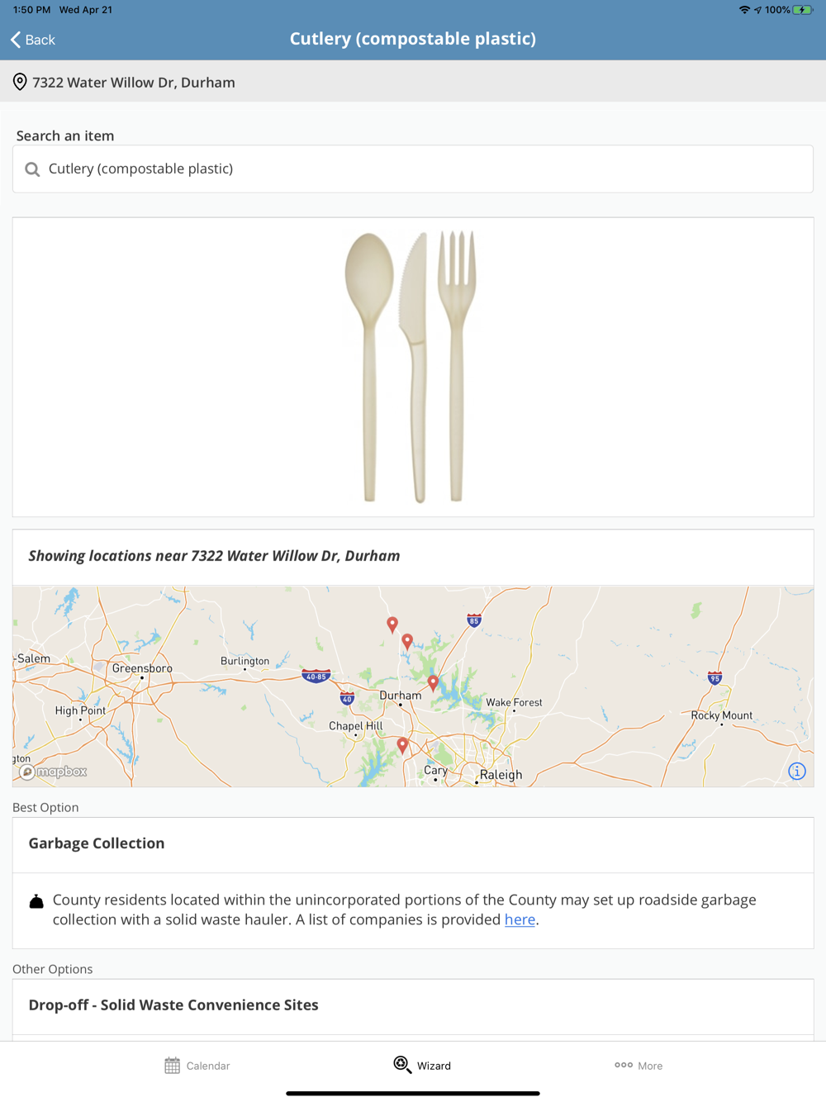Viewport: 826px width, 1102px height.
Task: Tap the red pin east of Durham
Action: pos(433,682)
